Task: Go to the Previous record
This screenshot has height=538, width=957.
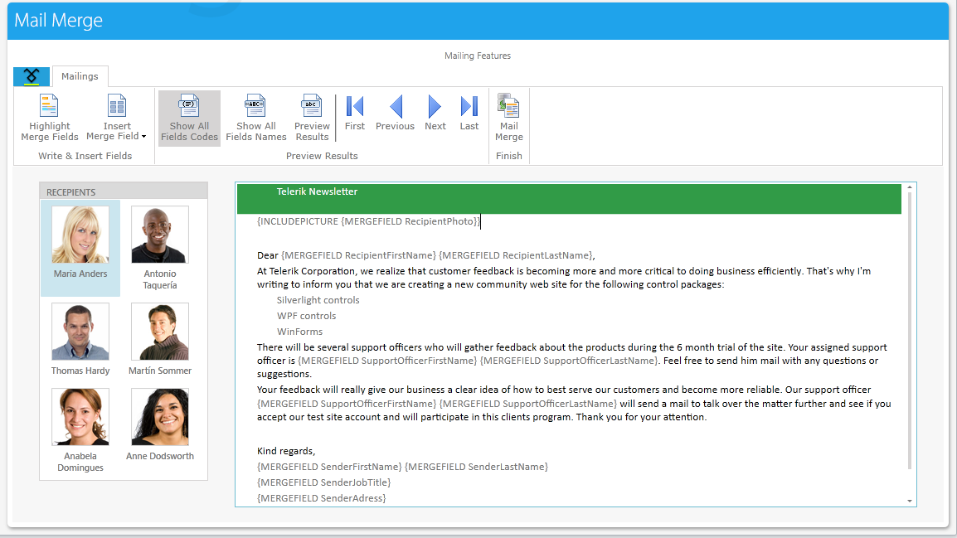Action: (395, 114)
